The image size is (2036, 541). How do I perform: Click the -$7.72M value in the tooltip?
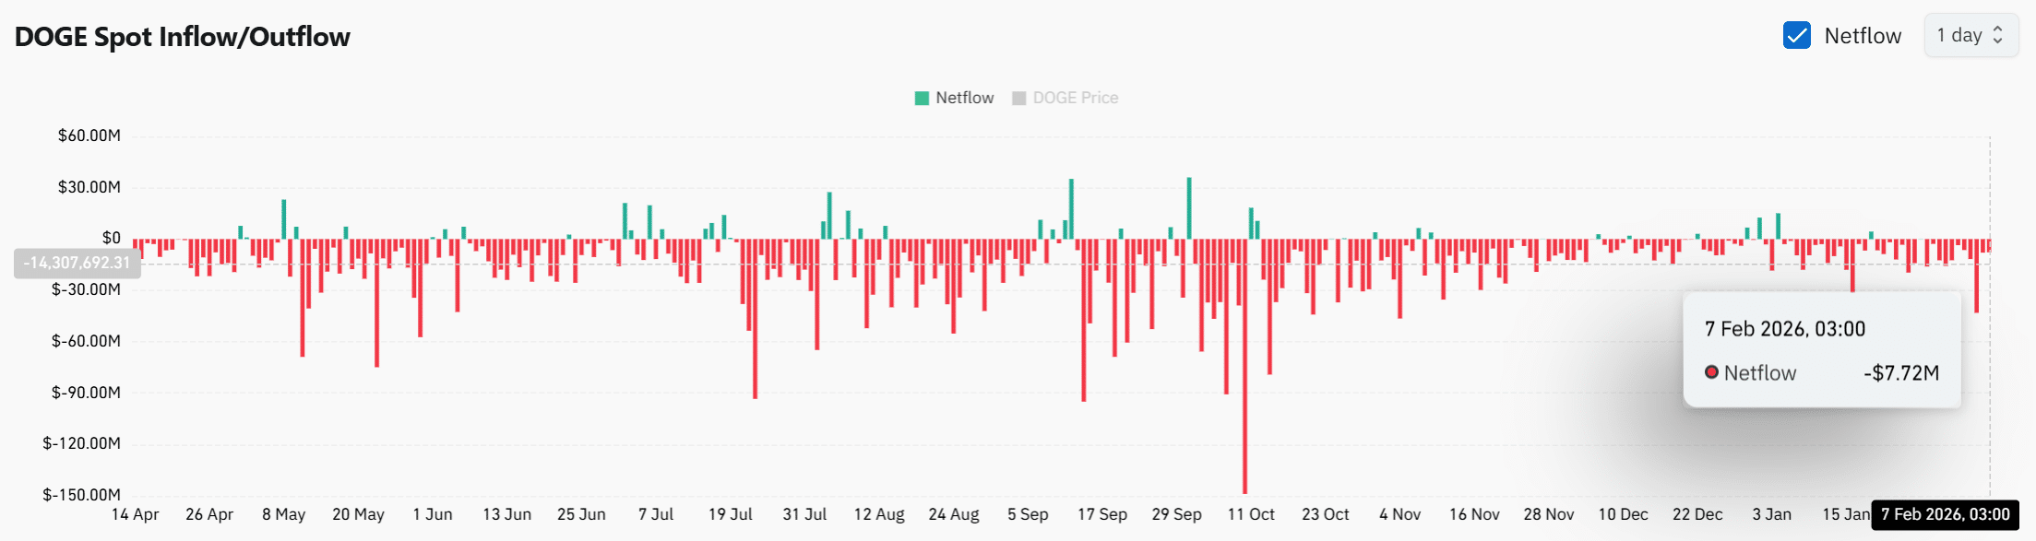[1902, 372]
